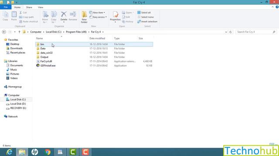Click Program Files (x86) in the breadcrumb
The width and height of the screenshot is (279, 156).
coord(76,32)
